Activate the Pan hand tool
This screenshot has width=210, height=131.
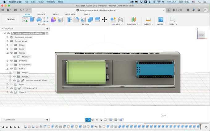[x=97, y=120]
